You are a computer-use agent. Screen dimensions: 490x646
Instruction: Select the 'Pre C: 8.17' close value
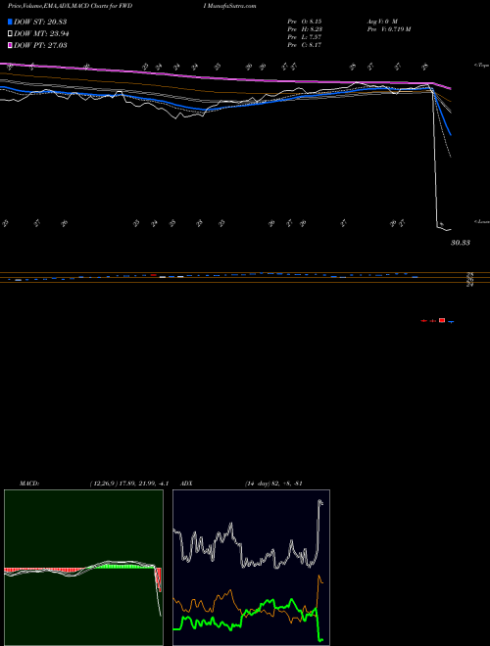pyautogui.click(x=305, y=45)
